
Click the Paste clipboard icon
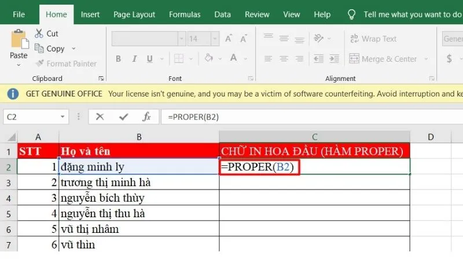pos(19,40)
